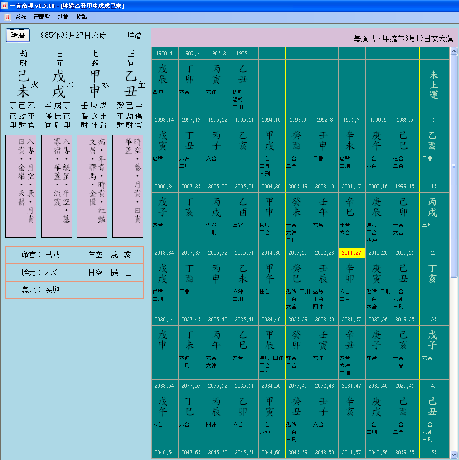The width and height of the screenshot is (459, 460).
Task: Click the year pillar 乙丑 in the four pillars
Action: coord(130,84)
